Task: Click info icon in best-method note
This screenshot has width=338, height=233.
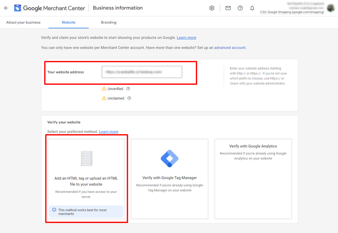Action: (x=54, y=210)
